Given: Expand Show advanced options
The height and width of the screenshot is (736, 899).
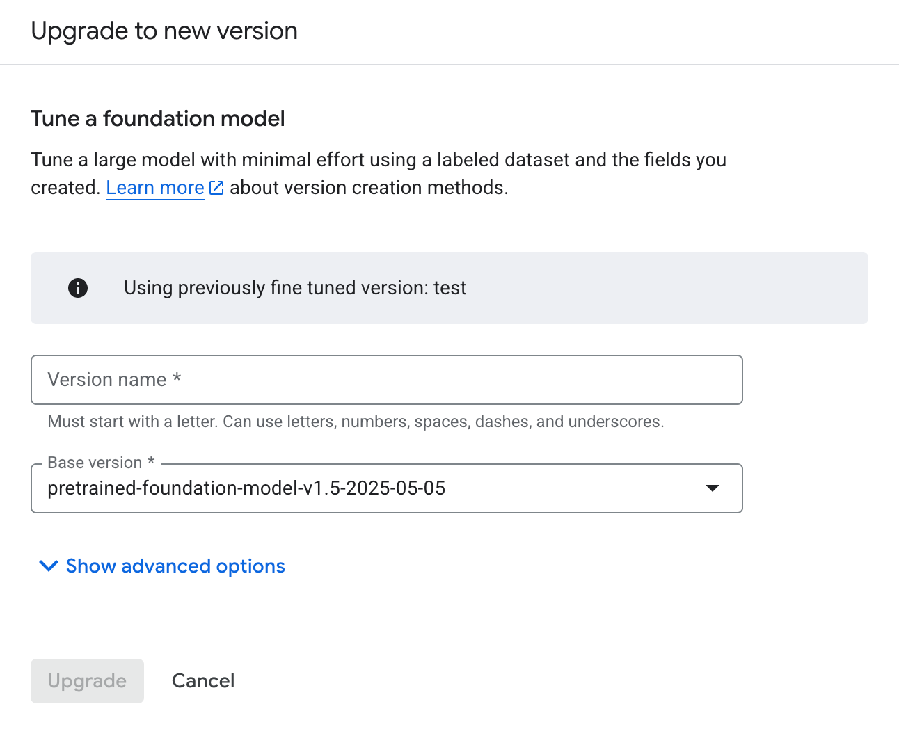Looking at the screenshot, I should [175, 566].
